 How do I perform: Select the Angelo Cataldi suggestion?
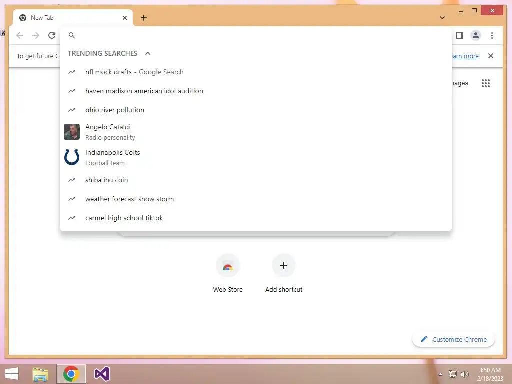click(256, 132)
